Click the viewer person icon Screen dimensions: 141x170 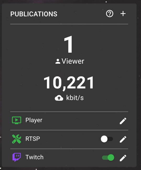point(58,61)
